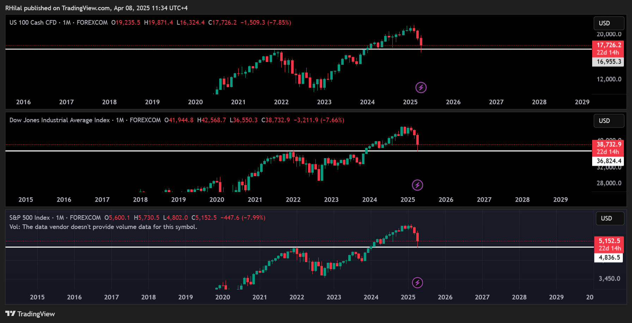Click the TradingView logo at bottom left
Image resolution: width=632 pixels, height=323 pixels.
pos(30,314)
